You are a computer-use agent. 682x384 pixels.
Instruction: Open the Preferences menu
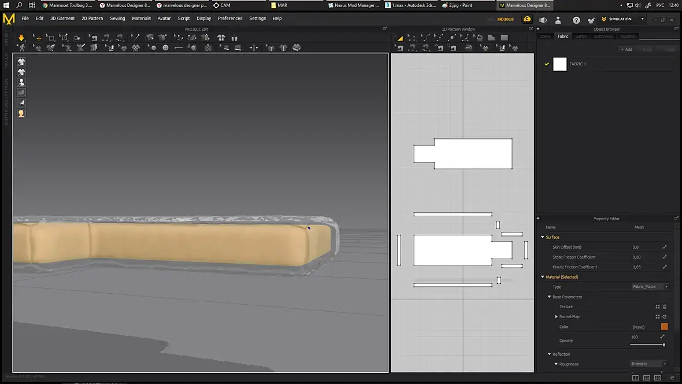229,19
